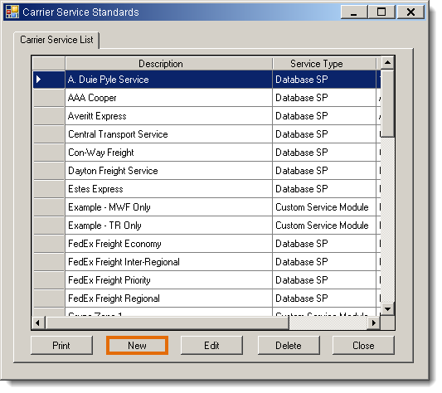Select the Dayton Freight Service row
Screen dimensions: 442x393
pos(206,171)
